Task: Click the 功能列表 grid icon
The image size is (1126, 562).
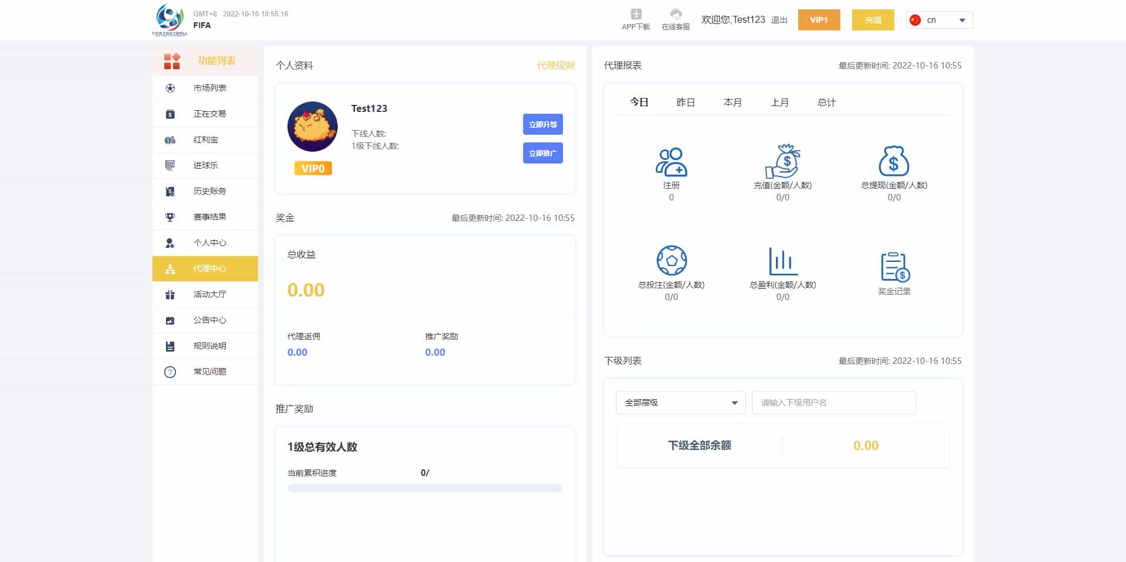Action: click(172, 61)
